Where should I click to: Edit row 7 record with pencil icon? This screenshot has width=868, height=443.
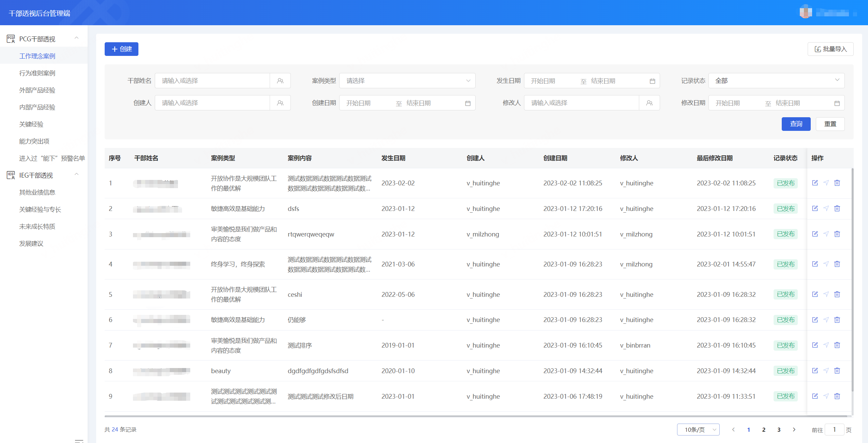tap(815, 345)
